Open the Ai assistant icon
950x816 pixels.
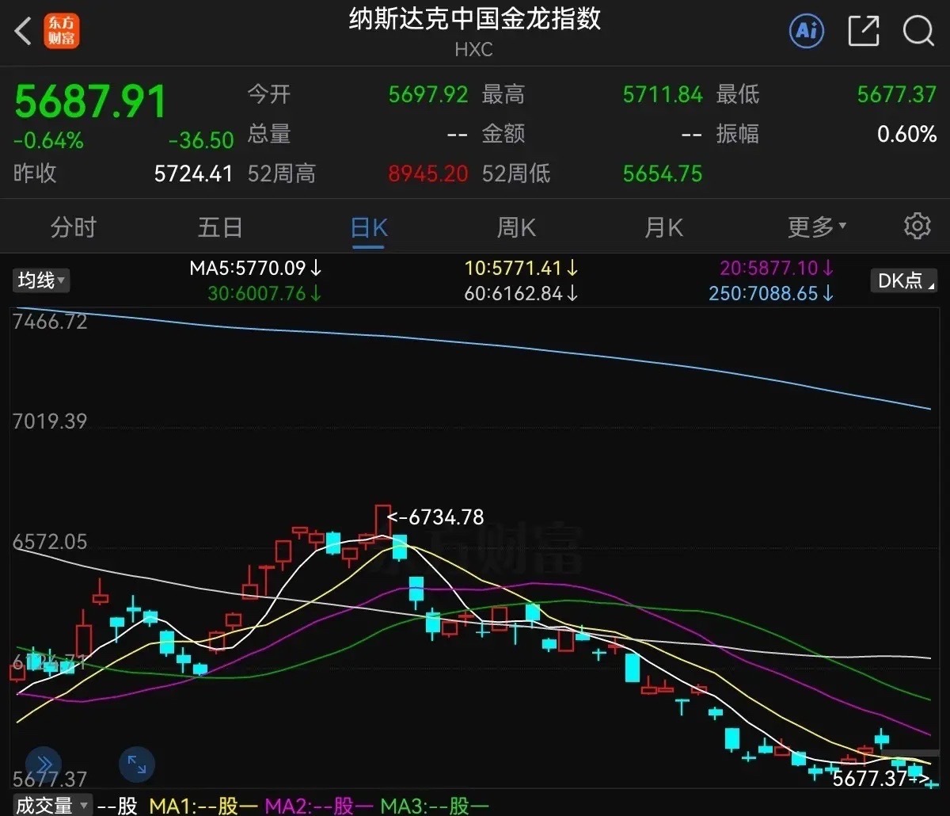point(807,32)
